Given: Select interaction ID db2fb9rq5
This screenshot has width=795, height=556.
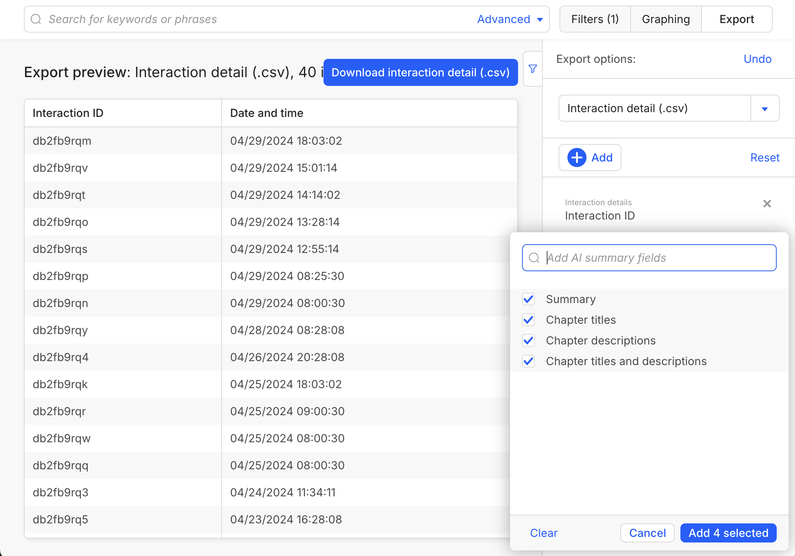Looking at the screenshot, I should (60, 519).
